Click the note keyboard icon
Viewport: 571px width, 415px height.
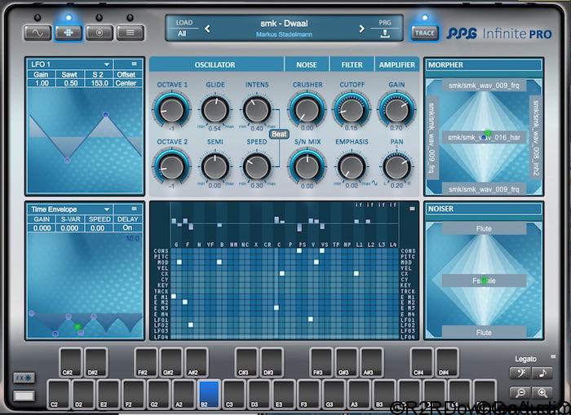pos(542,373)
